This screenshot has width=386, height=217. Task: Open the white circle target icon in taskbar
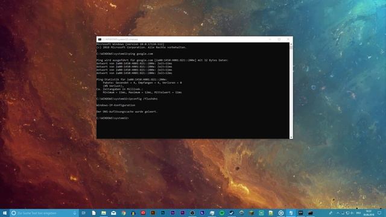[281, 213]
